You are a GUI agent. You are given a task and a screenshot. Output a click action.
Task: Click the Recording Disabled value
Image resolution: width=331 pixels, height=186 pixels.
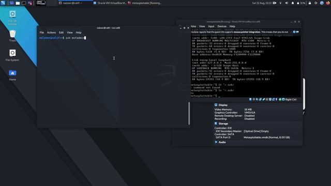pos(249,119)
